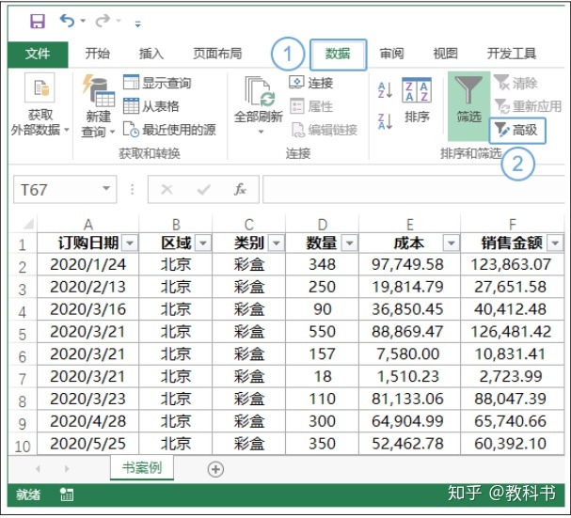This screenshot has width=571, height=518.
Task: Click quantity cell 550
Action: click(323, 332)
